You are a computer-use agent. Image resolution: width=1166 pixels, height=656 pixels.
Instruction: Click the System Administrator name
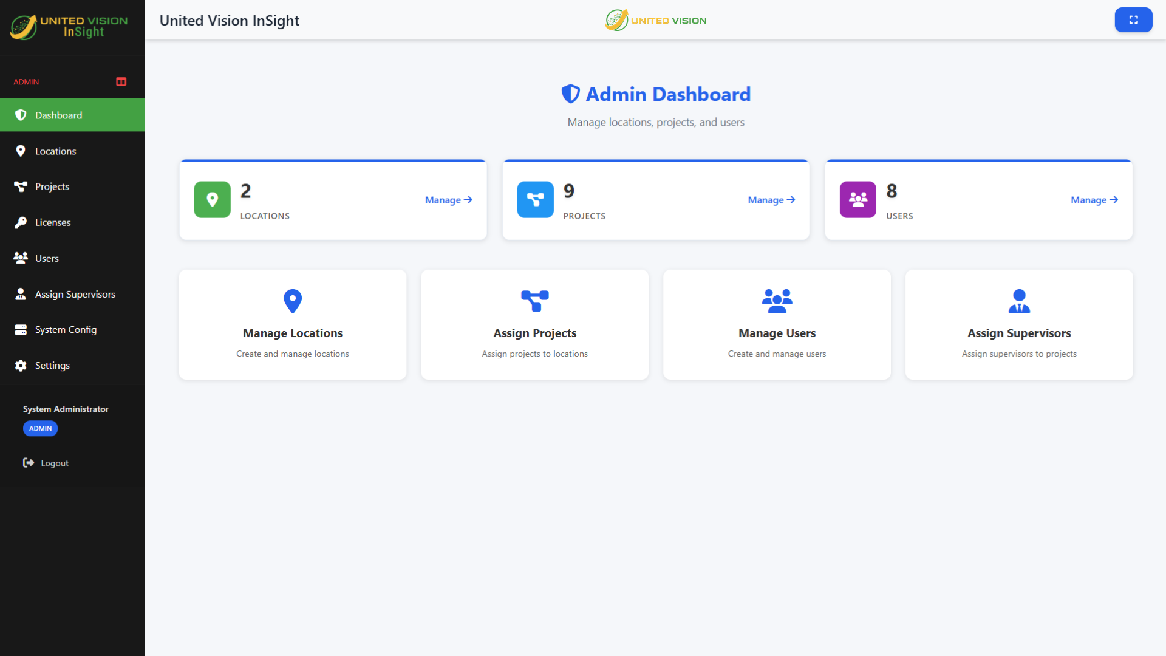pyautogui.click(x=66, y=409)
